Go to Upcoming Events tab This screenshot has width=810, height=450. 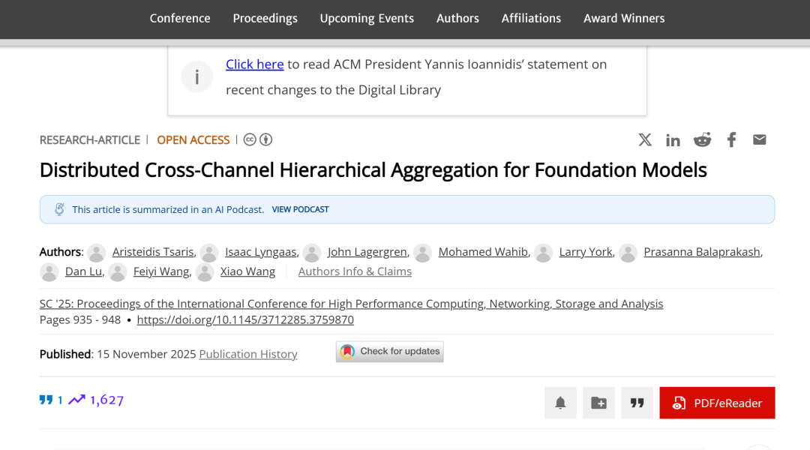[367, 18]
